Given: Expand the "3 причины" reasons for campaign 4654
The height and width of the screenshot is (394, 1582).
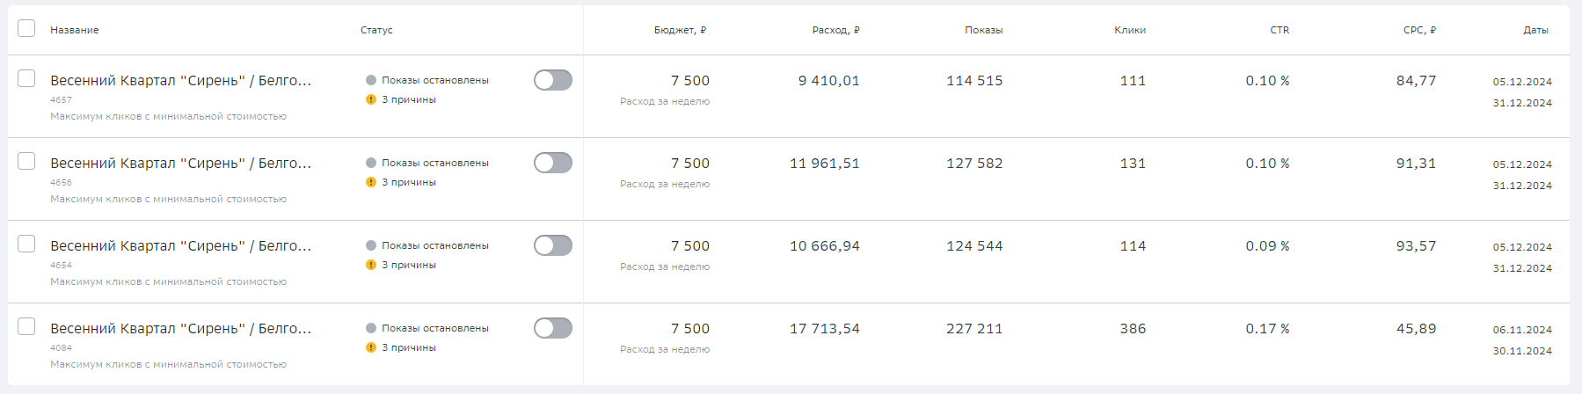Looking at the screenshot, I should point(409,265).
